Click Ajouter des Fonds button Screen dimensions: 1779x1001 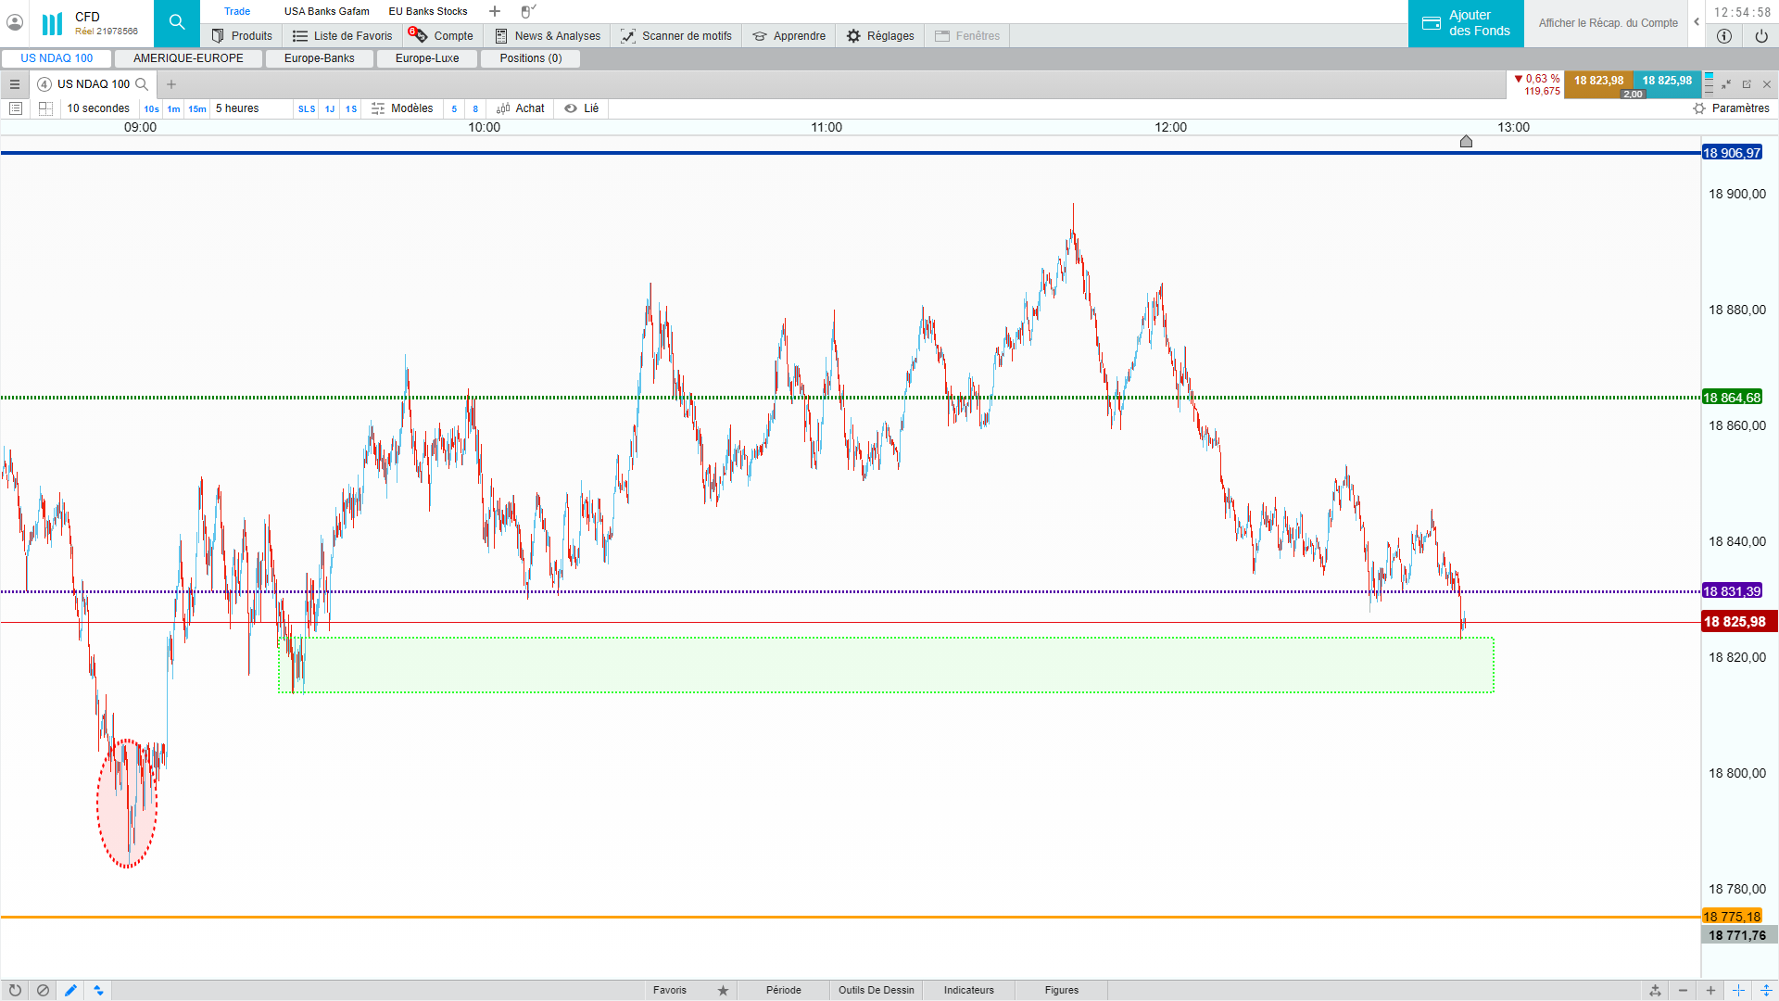pyautogui.click(x=1466, y=23)
